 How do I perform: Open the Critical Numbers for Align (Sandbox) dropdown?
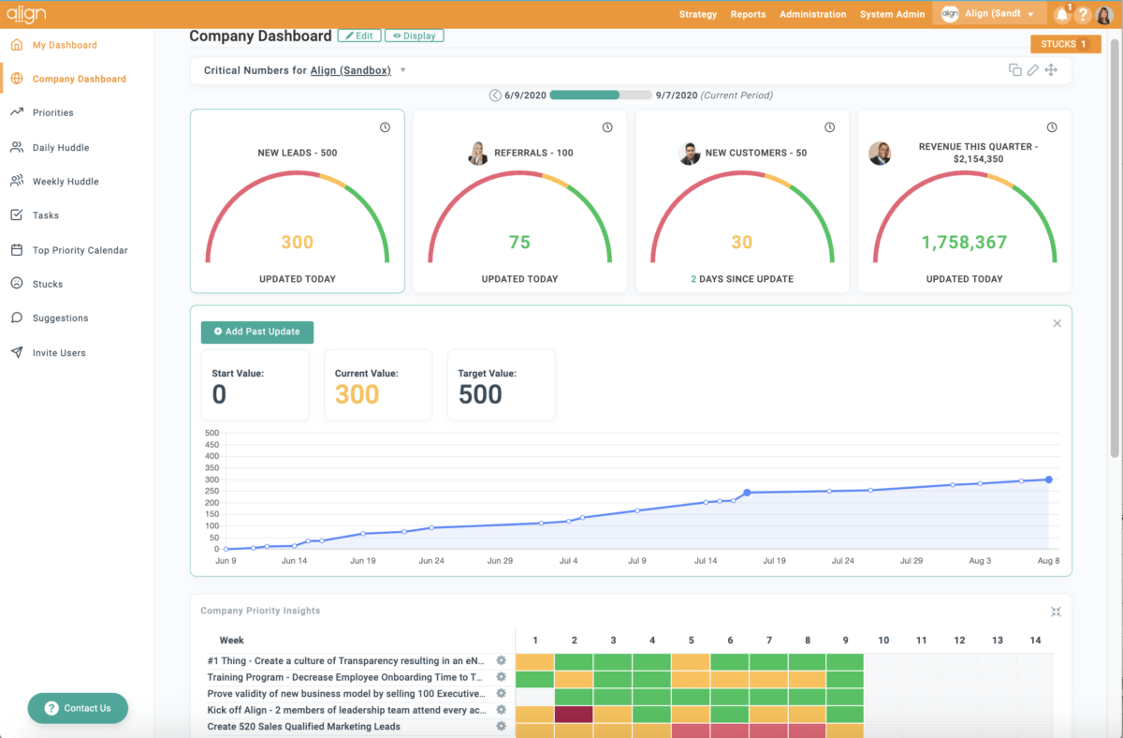click(402, 69)
